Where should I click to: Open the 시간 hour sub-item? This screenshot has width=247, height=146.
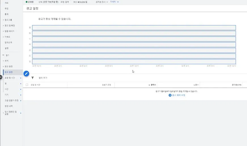tap(7, 89)
